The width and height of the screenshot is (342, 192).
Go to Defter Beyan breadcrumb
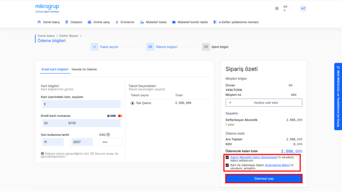pyautogui.click(x=69, y=36)
